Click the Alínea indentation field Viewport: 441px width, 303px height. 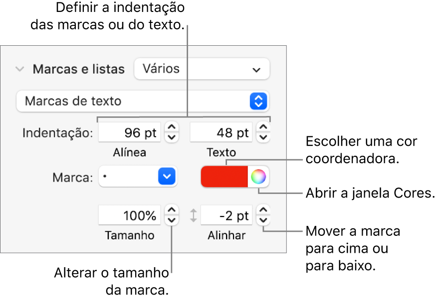click(x=129, y=133)
